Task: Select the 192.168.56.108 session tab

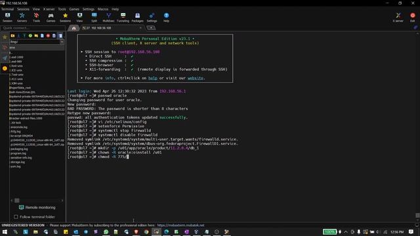Action: pyautogui.click(x=112, y=28)
